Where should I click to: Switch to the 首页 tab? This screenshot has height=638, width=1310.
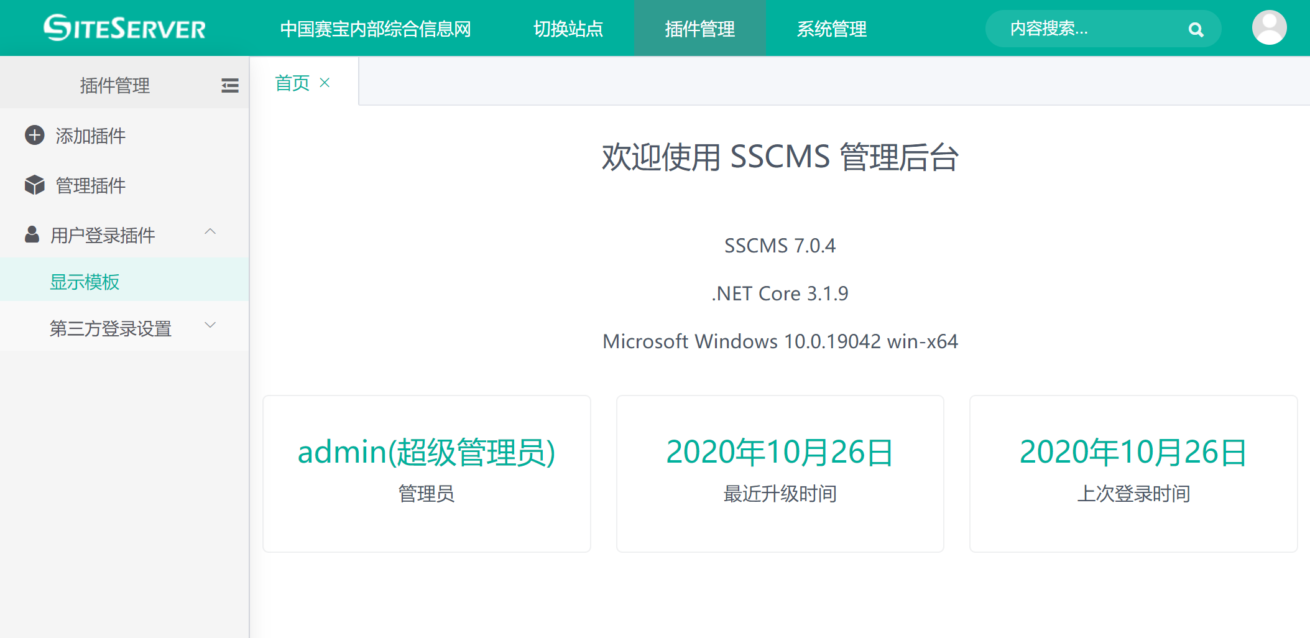tap(292, 83)
